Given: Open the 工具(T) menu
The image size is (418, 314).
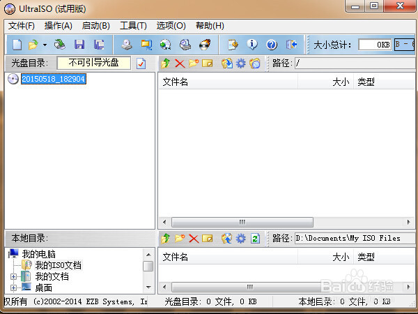Looking at the screenshot, I should coord(133,26).
